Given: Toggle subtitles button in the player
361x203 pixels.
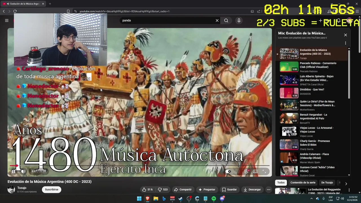Looking at the screenshot, I should [x=237, y=171].
